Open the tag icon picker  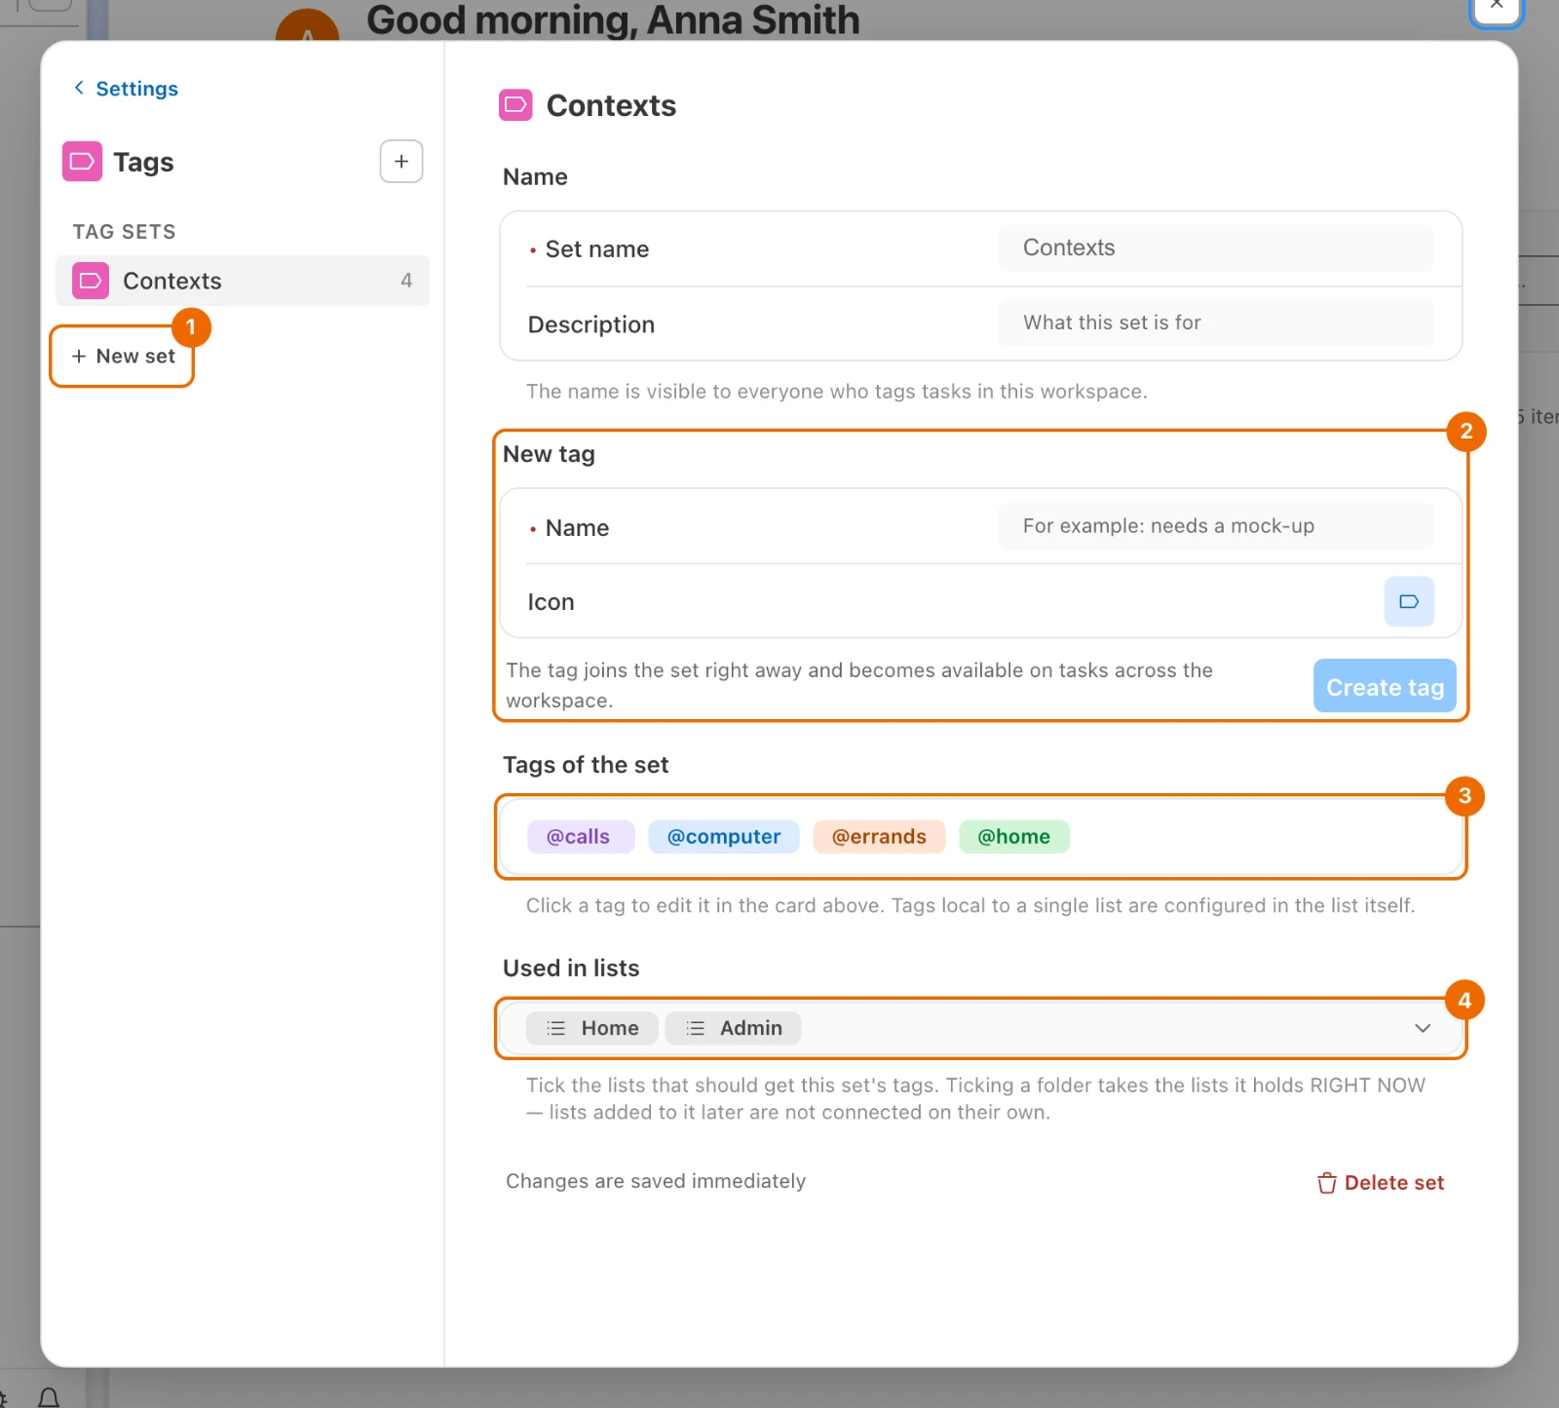tap(1409, 601)
